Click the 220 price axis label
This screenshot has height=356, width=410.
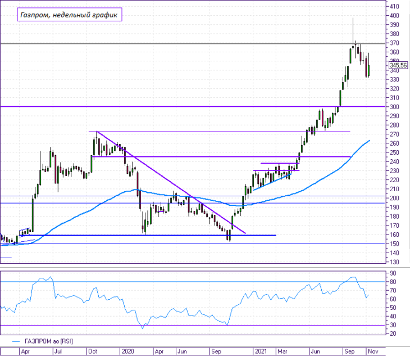[x=394, y=180]
